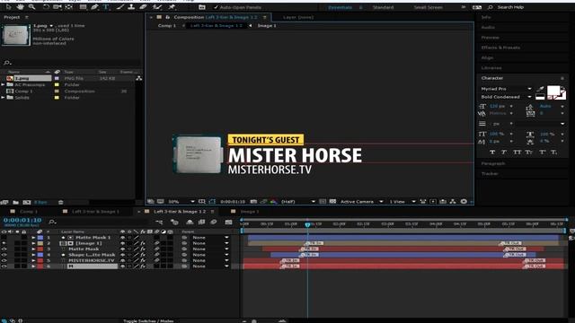Click the flowchart icon in Project panel
The image size is (575, 323).
pos(139,78)
